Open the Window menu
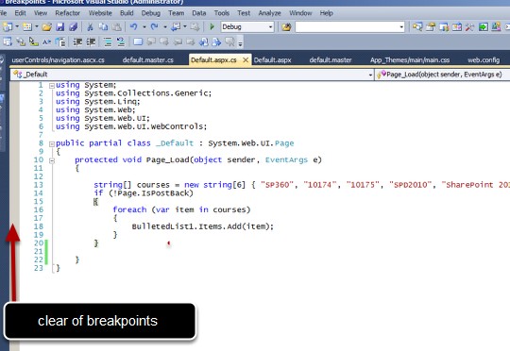This screenshot has width=510, height=351. (x=300, y=13)
